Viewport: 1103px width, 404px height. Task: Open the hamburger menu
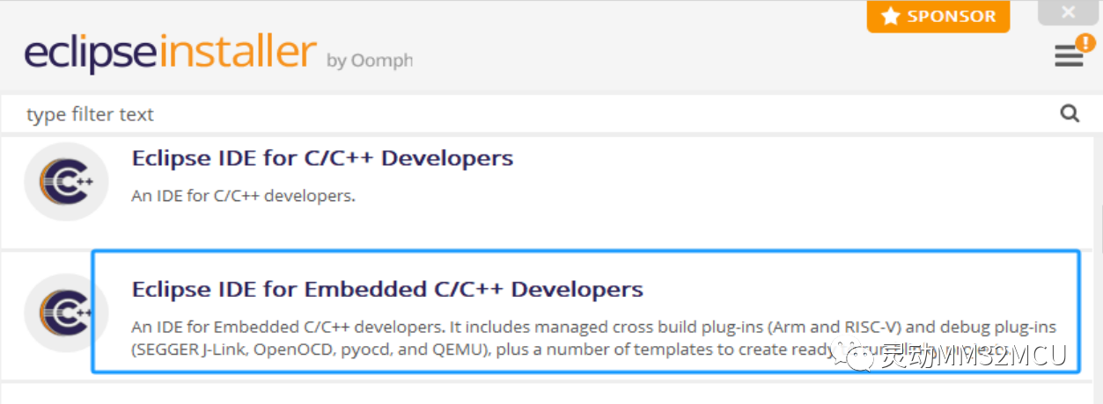(x=1069, y=57)
